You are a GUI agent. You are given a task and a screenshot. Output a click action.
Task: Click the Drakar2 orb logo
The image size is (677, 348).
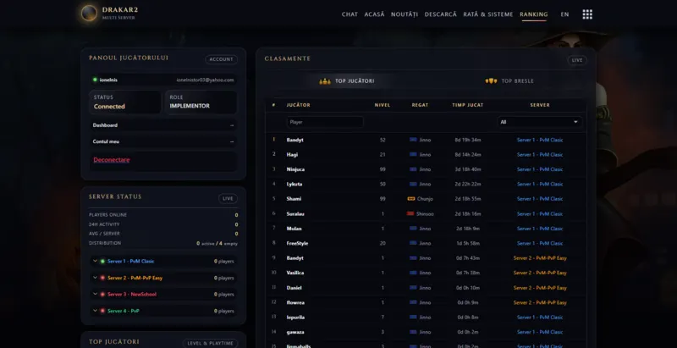coord(89,13)
